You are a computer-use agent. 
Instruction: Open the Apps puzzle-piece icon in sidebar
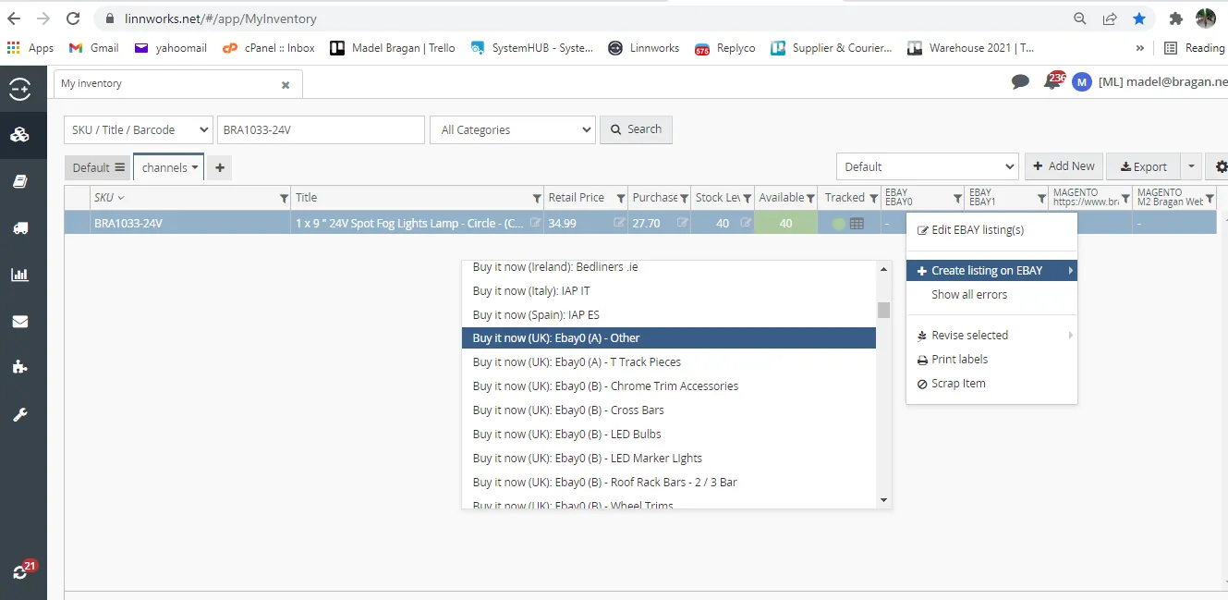click(x=19, y=367)
